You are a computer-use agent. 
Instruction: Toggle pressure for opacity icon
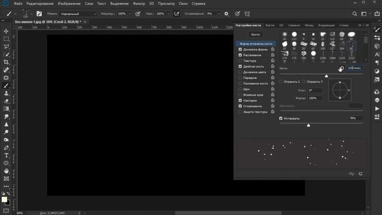[x=138, y=14]
